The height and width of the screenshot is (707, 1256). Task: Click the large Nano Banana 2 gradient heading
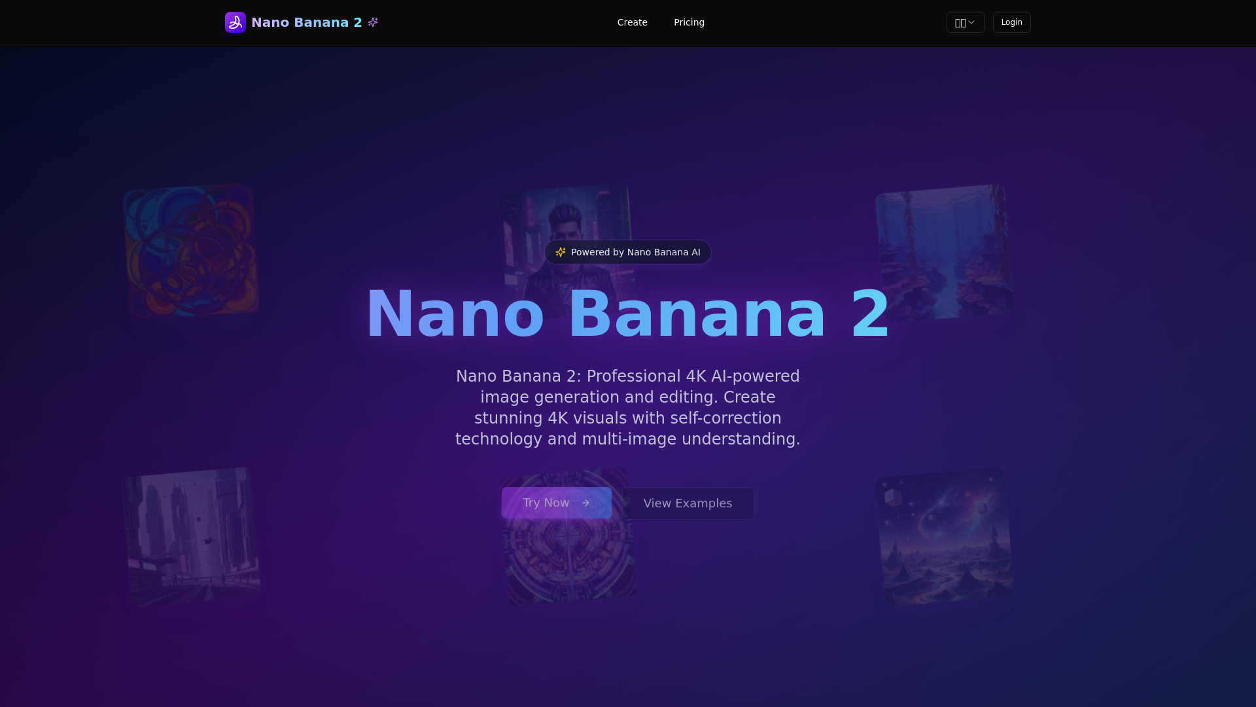point(628,314)
